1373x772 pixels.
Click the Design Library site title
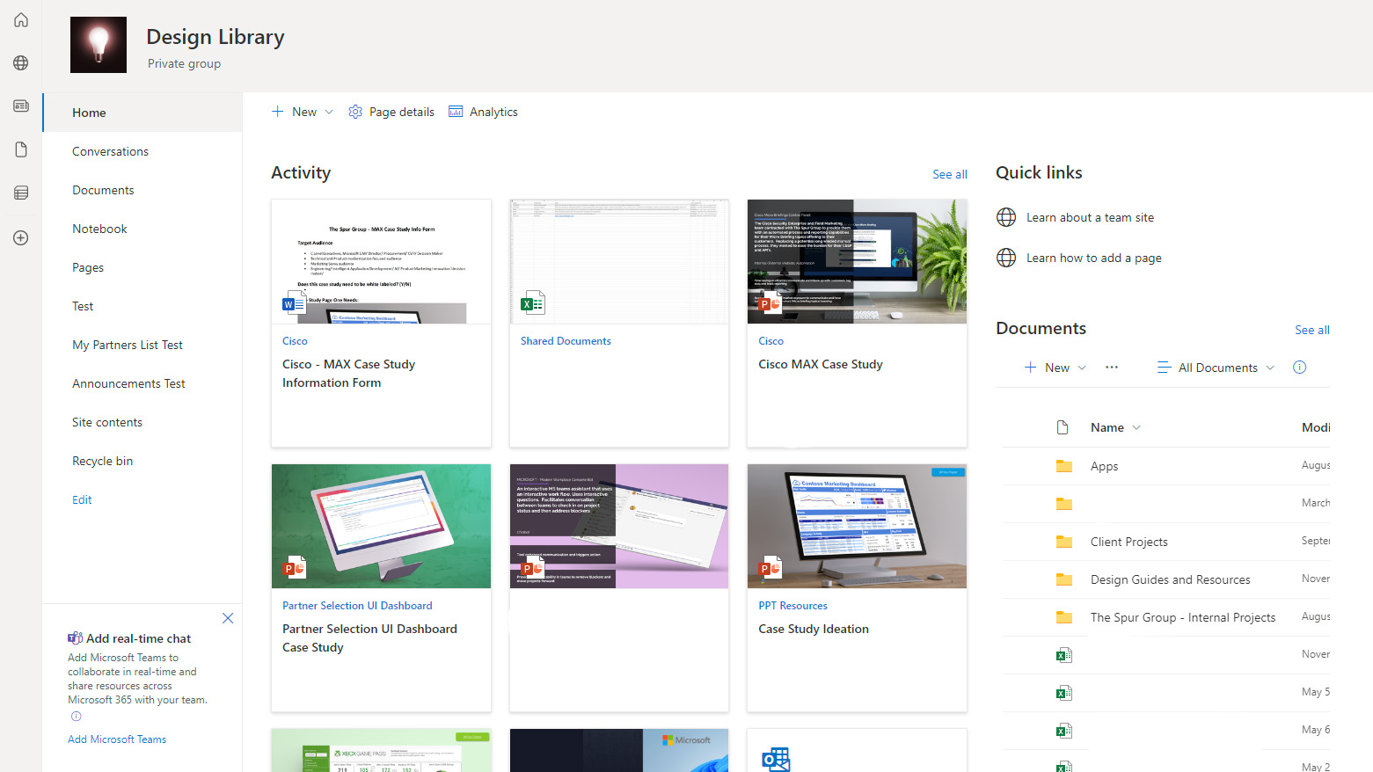[215, 37]
